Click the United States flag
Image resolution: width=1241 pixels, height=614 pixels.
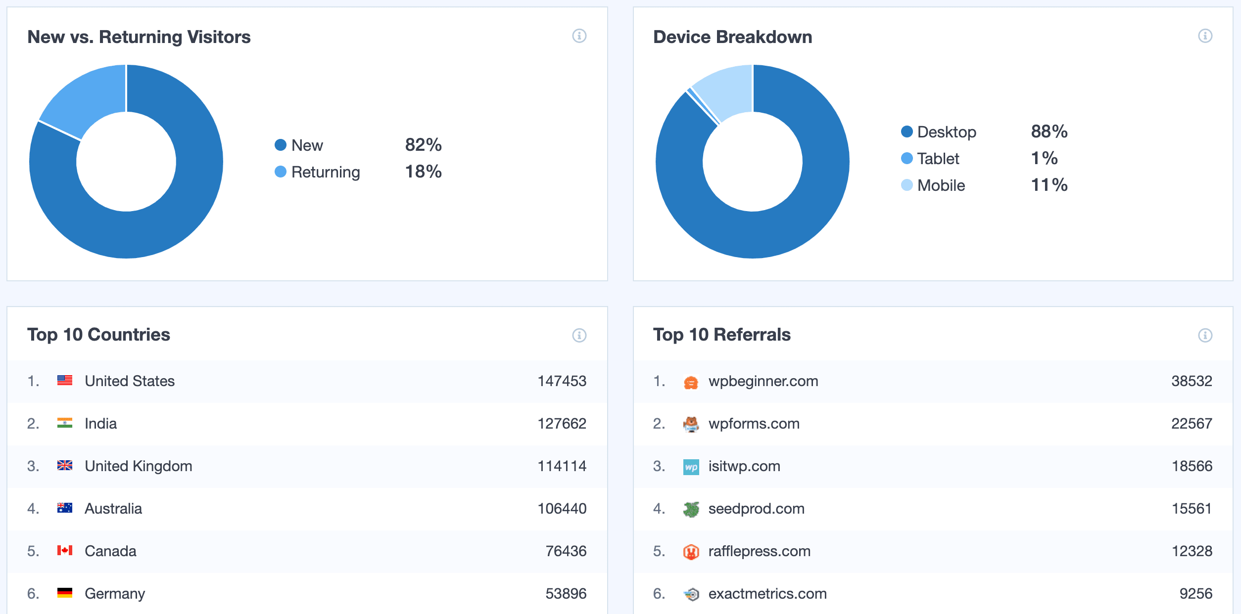tap(65, 381)
